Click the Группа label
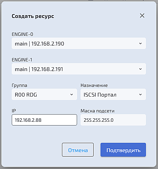 coord(20,86)
